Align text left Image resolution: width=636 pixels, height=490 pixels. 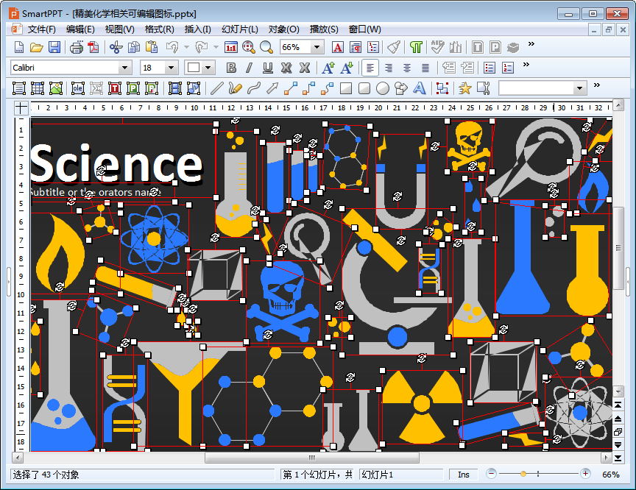click(370, 68)
